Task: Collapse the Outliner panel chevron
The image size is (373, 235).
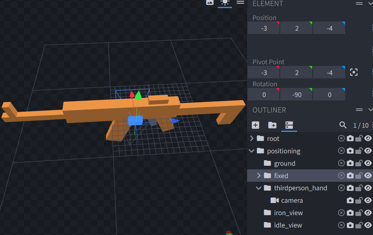Action: point(371,110)
